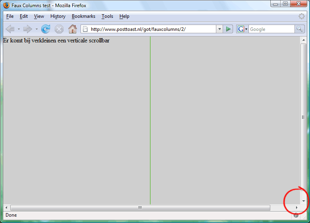Image resolution: width=310 pixels, height=223 pixels.
Task: Click the page icon in address bar
Action: [x=85, y=29]
